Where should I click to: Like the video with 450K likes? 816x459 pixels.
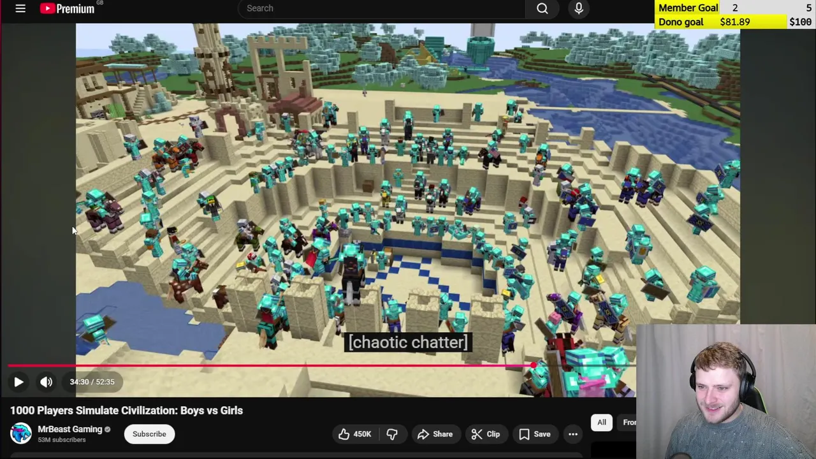point(354,434)
